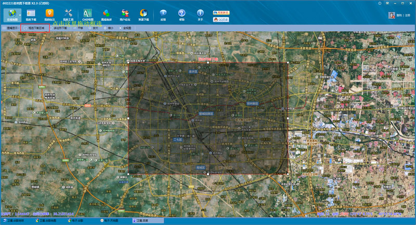Click the bottom-left handle of selection rectangle
416x225 pixels.
128,174
